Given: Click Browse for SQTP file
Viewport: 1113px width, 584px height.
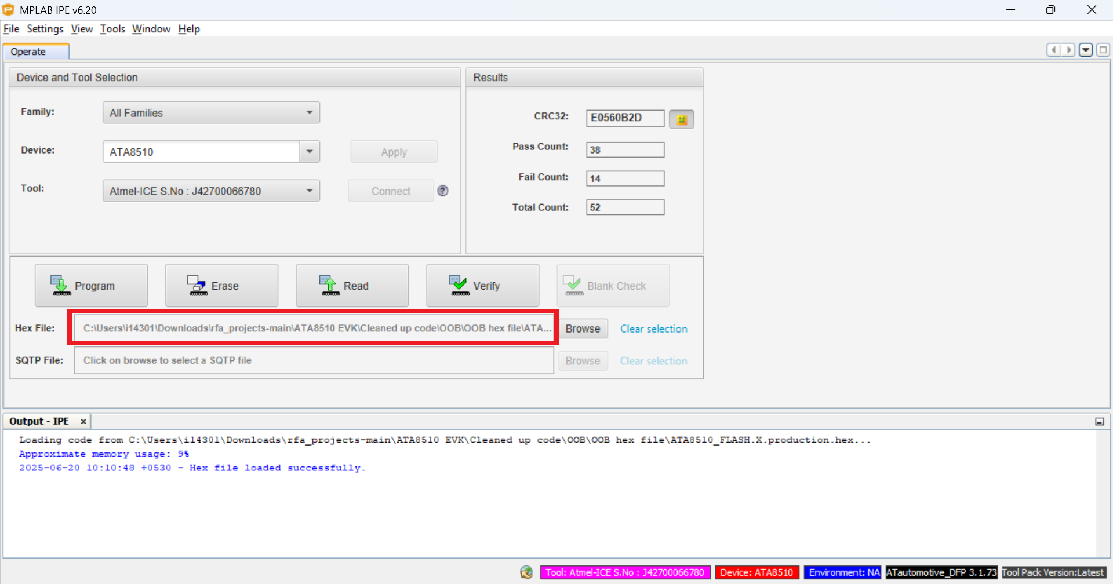Looking at the screenshot, I should [x=583, y=361].
